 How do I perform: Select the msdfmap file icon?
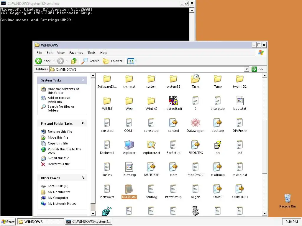(x=218, y=167)
